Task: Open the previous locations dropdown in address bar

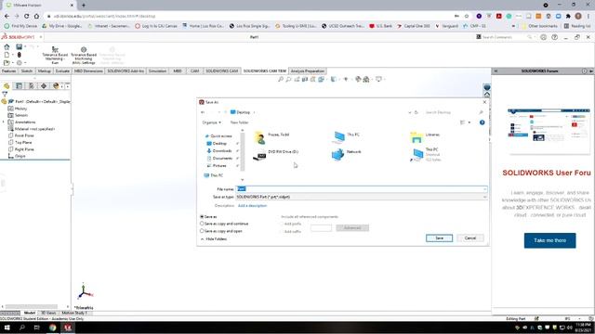Action: click(409, 112)
